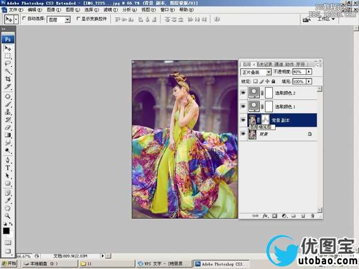Select the Slice tool
The width and height of the screenshot is (359, 269).
tap(8, 87)
